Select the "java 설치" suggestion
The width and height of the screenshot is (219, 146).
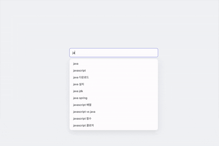114,84
